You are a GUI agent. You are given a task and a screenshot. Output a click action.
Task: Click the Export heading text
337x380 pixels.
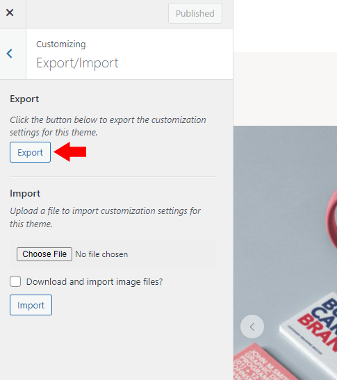click(x=24, y=99)
